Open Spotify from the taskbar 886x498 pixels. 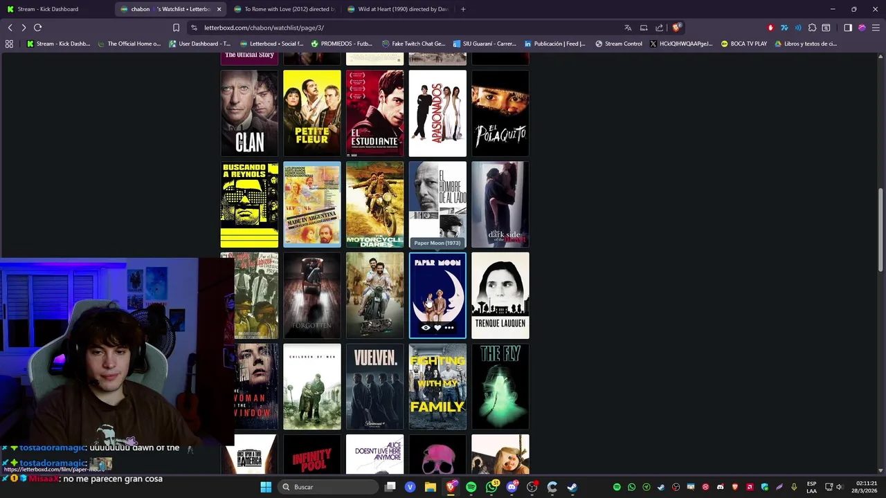pyautogui.click(x=471, y=487)
